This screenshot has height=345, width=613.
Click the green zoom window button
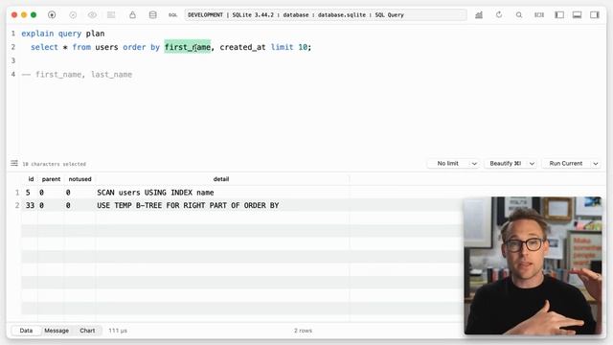point(34,15)
